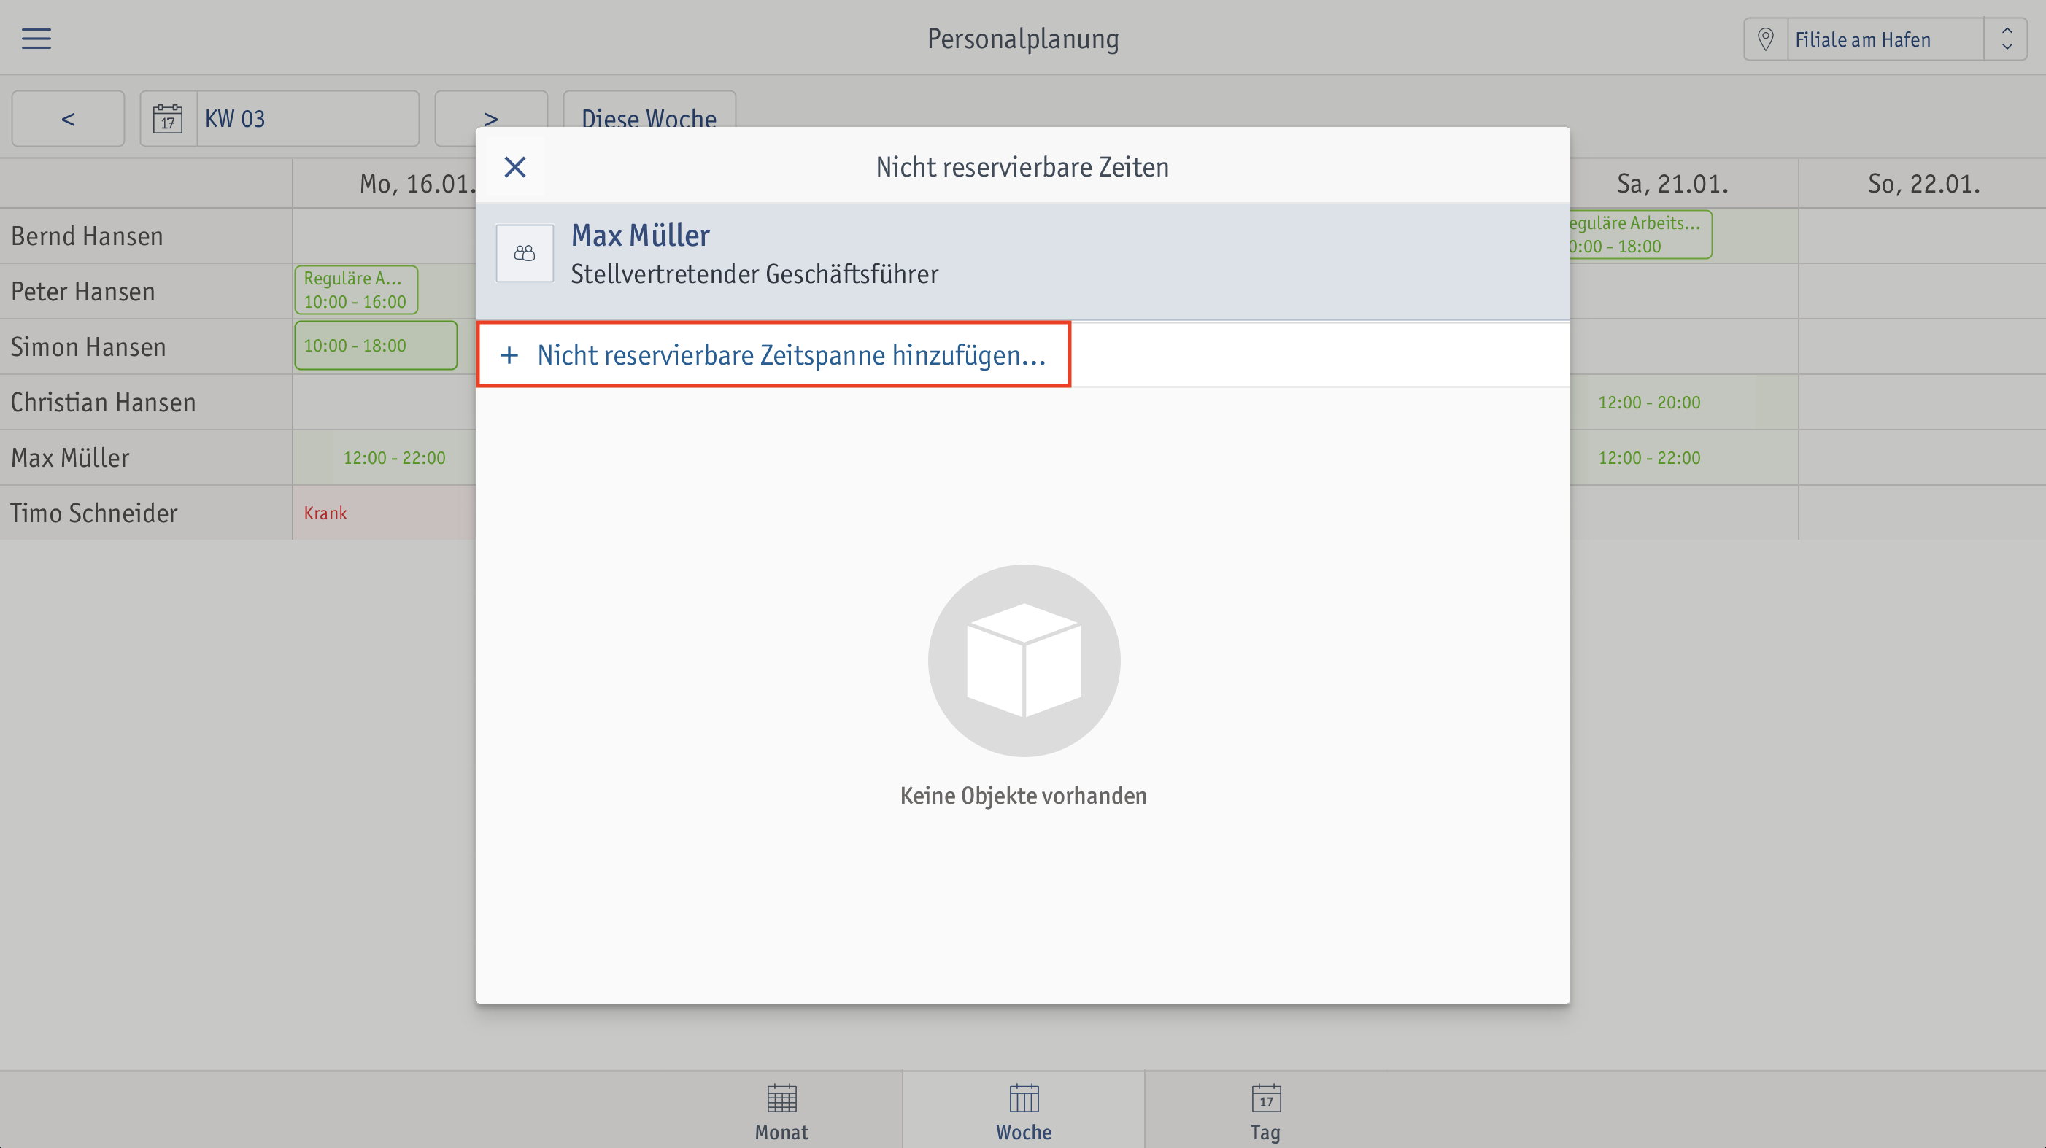The height and width of the screenshot is (1148, 2046).
Task: Switch to the Woche view tab
Action: [x=1024, y=1112]
